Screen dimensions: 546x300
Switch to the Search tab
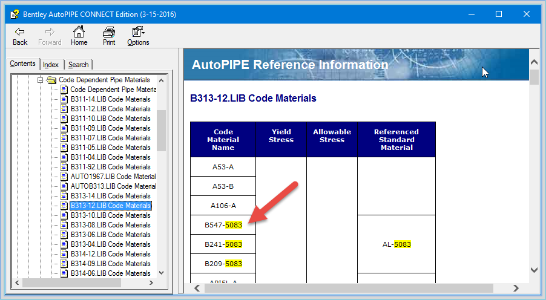pyautogui.click(x=78, y=65)
